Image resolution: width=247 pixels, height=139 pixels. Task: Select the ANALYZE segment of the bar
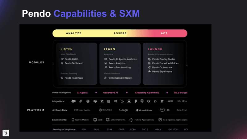click(x=74, y=33)
